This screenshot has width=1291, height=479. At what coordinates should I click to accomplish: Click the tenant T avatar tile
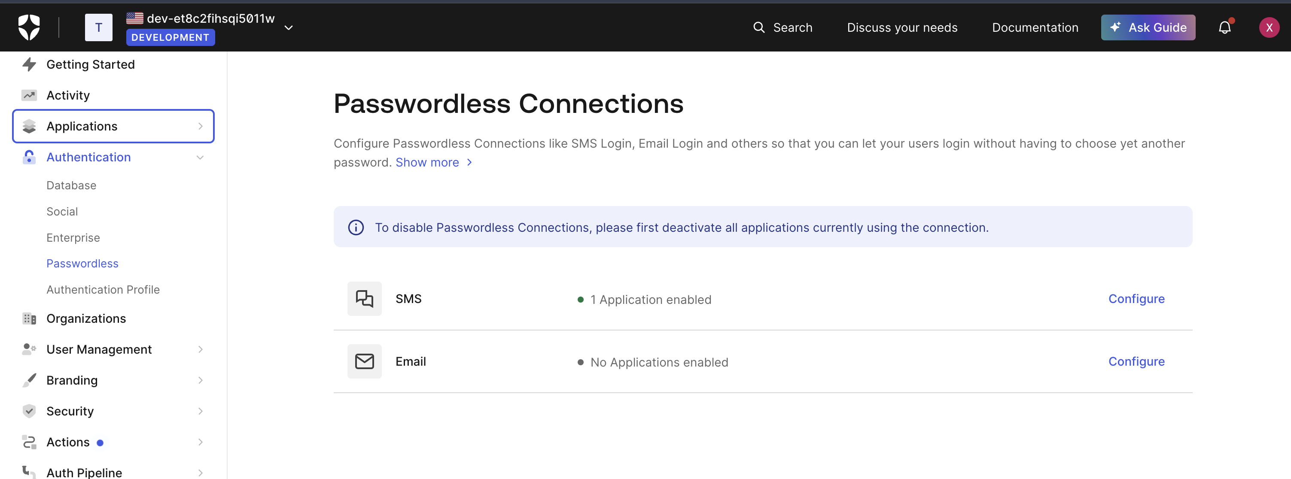click(99, 27)
